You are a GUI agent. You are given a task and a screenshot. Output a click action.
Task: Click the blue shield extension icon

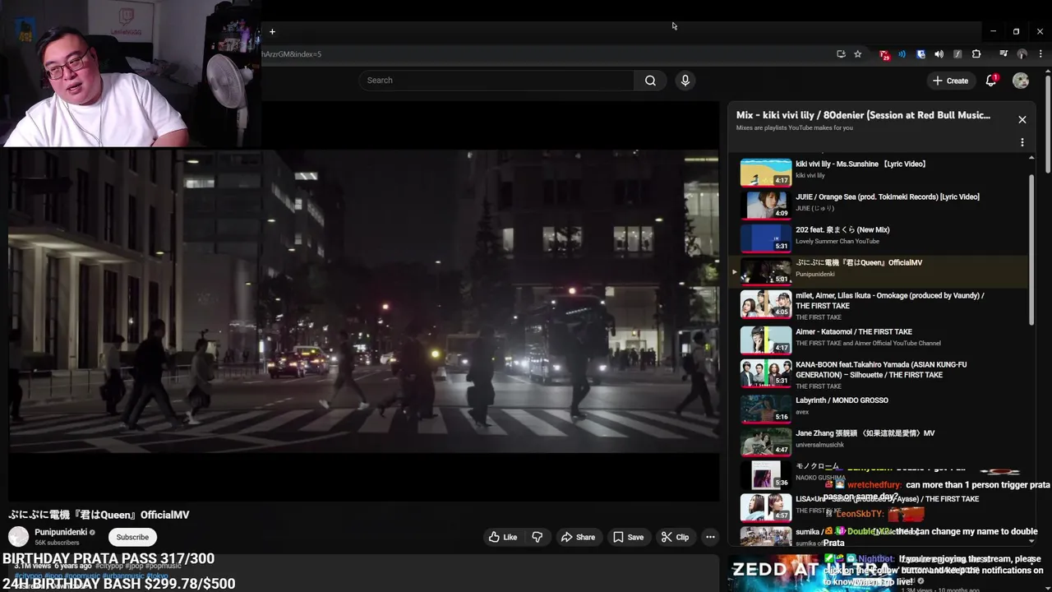point(920,54)
